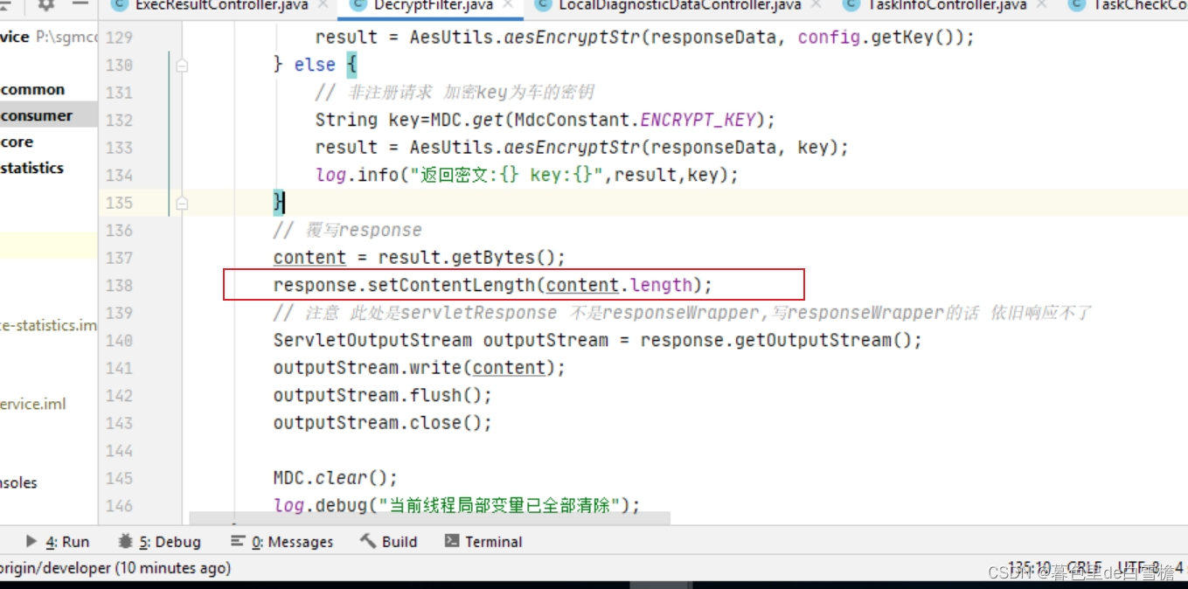The height and width of the screenshot is (589, 1188).
Task: Click line number 138 in gutter
Action: 119,285
